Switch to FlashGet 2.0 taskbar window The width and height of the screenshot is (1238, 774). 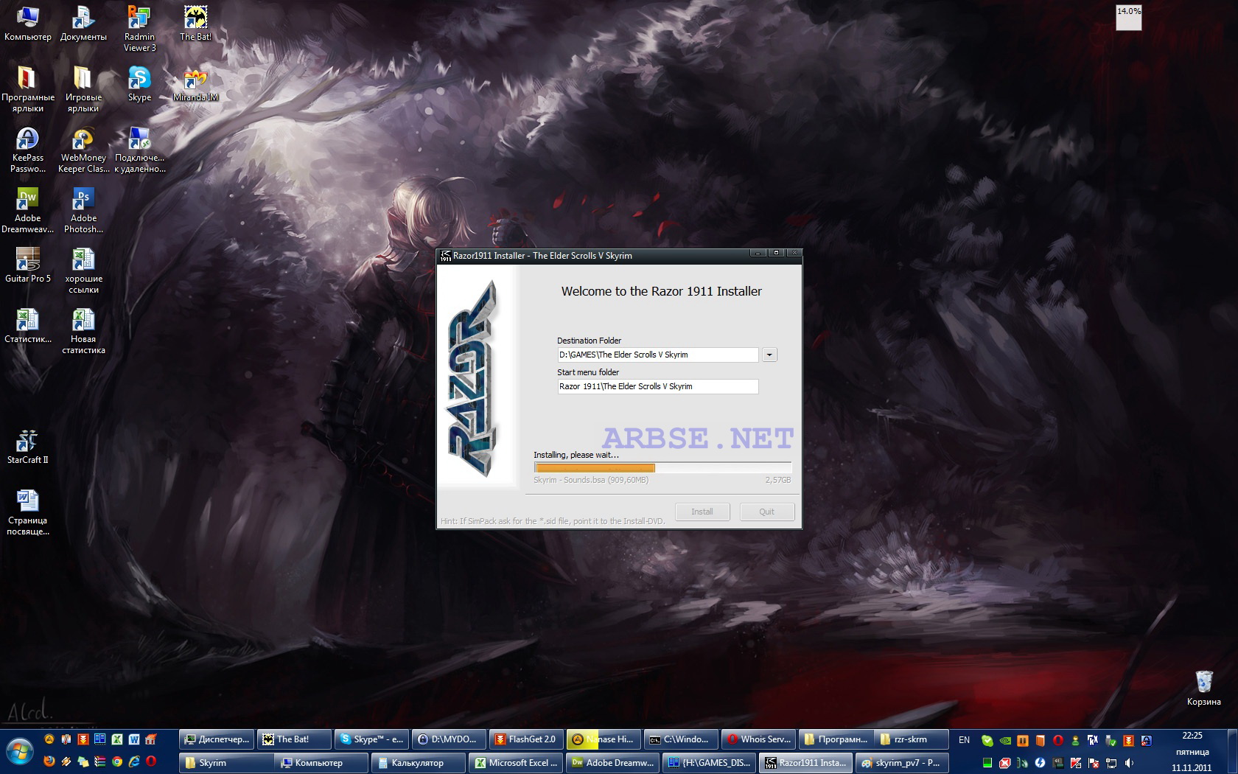click(526, 739)
